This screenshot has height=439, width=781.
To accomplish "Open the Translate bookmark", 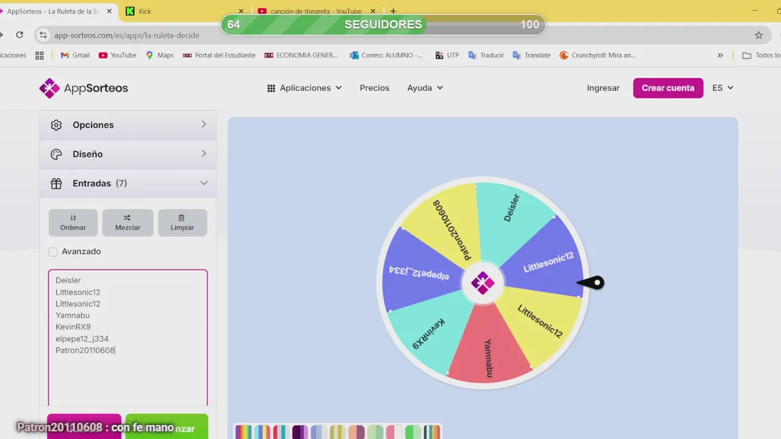I will click(x=531, y=55).
